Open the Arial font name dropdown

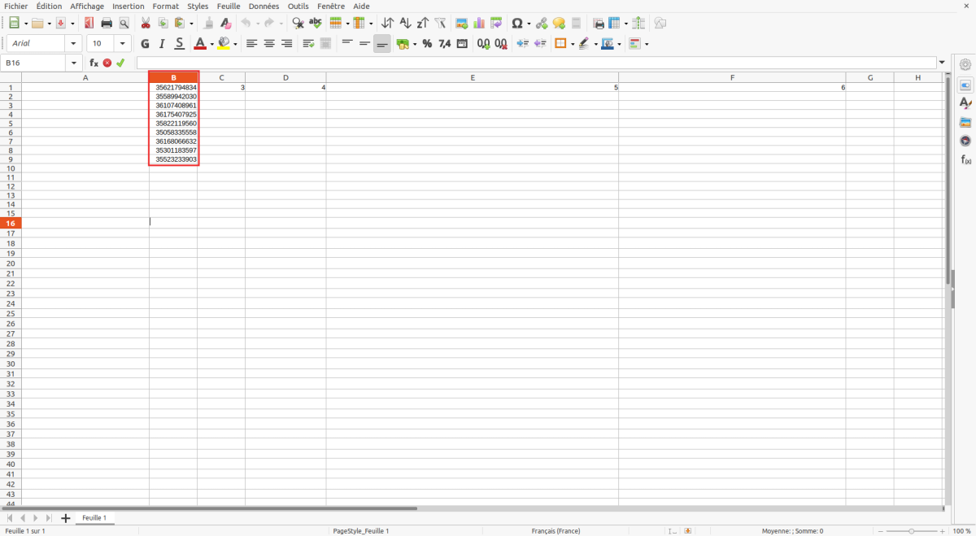click(x=73, y=44)
